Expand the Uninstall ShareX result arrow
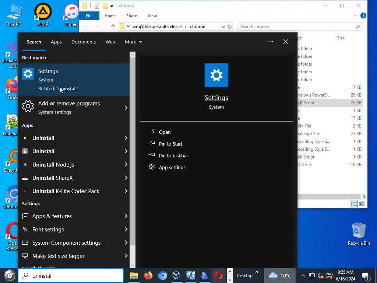Viewport: 377px width, 283px height. pyautogui.click(x=126, y=178)
